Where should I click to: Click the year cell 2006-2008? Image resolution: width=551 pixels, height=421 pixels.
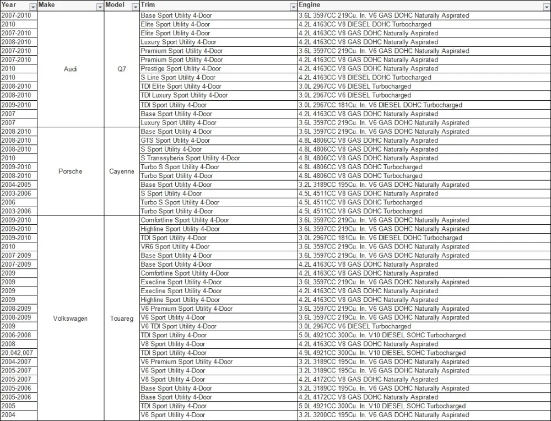[19, 335]
